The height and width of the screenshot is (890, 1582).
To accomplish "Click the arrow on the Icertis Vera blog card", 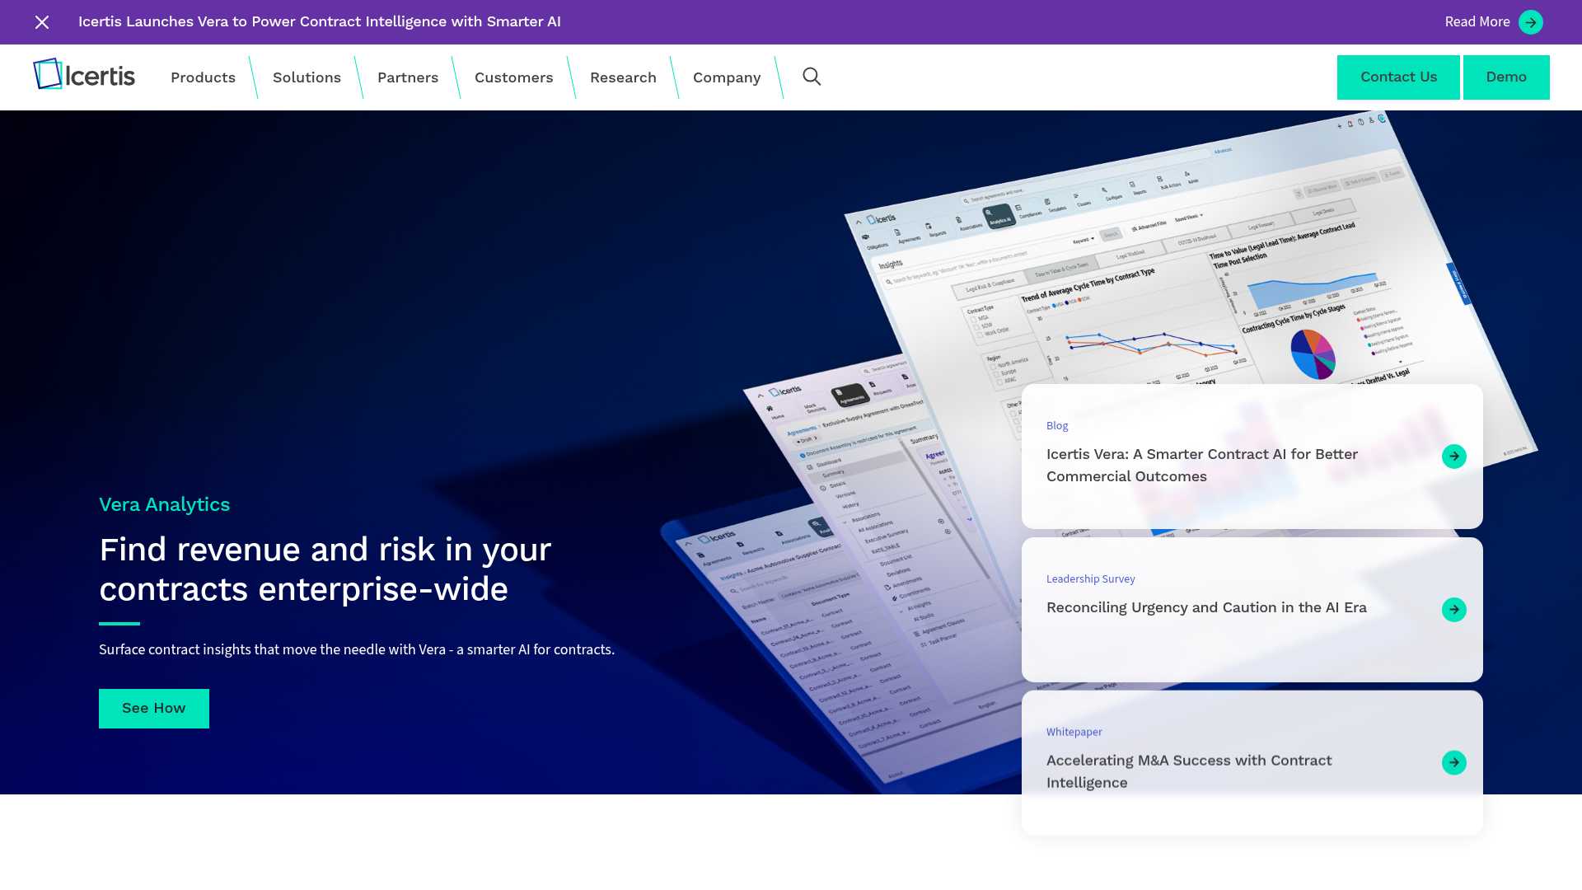I will pos(1454,456).
